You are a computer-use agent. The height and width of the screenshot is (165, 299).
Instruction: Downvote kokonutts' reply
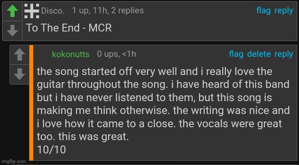20,74
